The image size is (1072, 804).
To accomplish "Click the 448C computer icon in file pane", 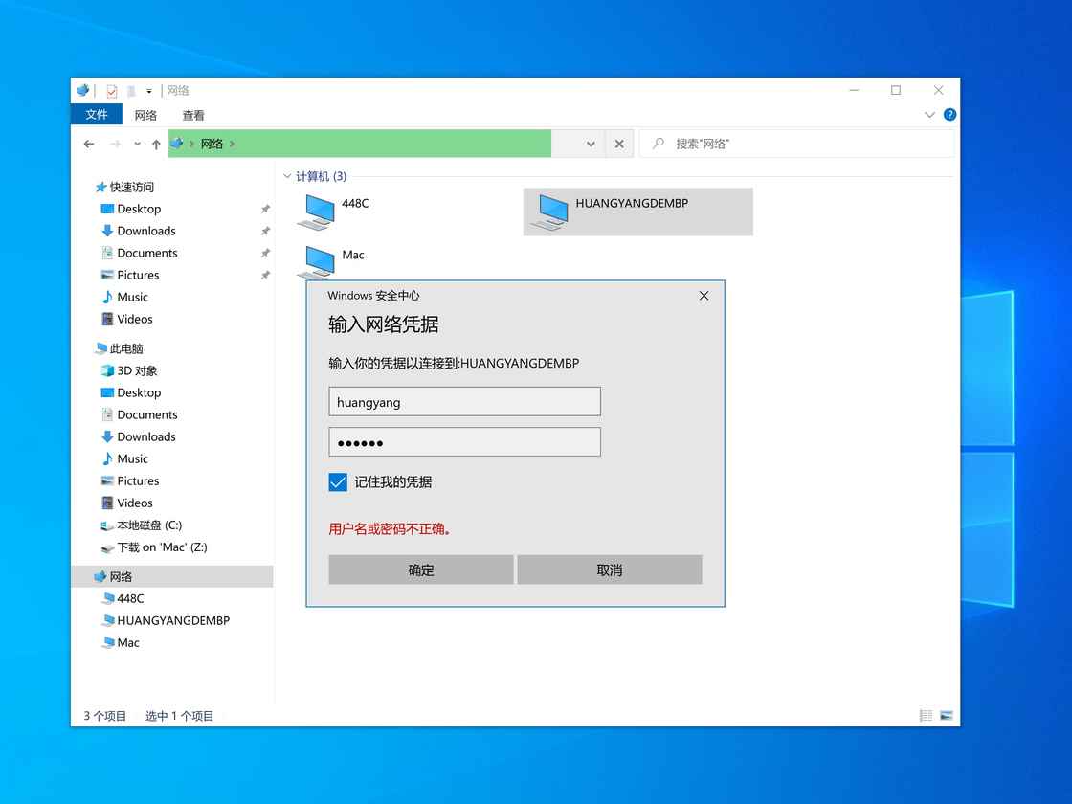I will click(x=317, y=212).
